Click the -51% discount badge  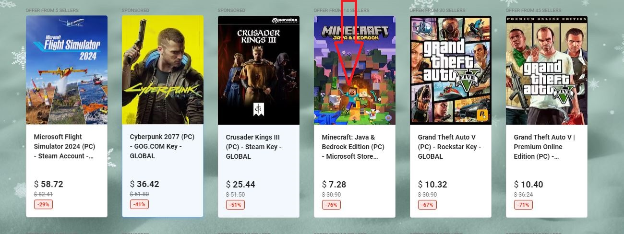(235, 204)
